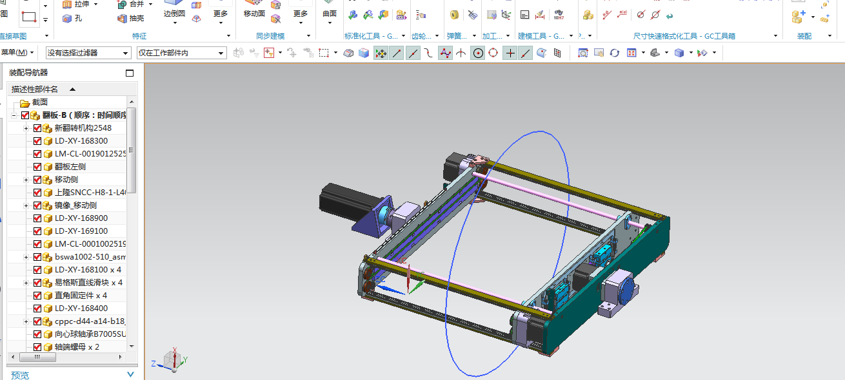Expand the 预览 panel chevron
This screenshot has width=845, height=380.
(131, 374)
